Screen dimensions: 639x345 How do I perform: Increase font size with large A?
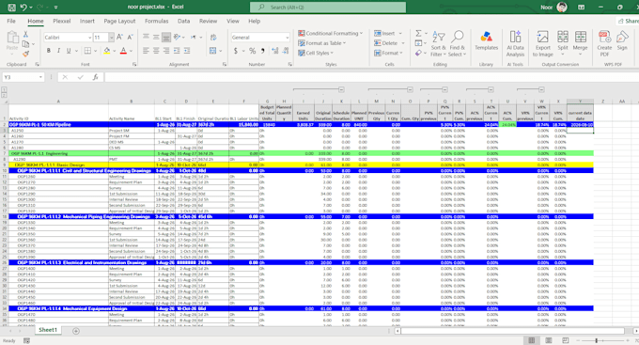(x=120, y=37)
